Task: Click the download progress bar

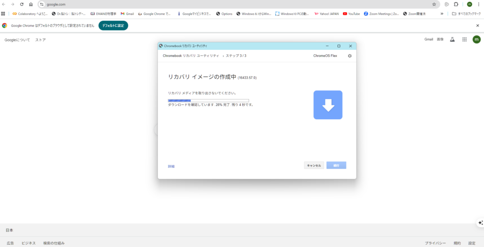Action: (x=208, y=100)
